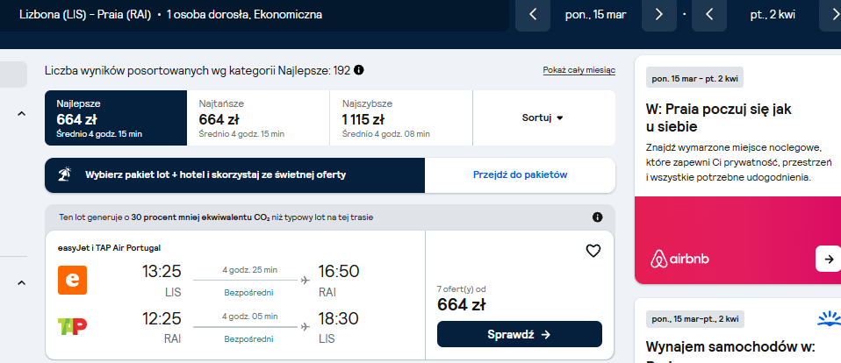This screenshot has height=363, width=841.
Task: Go to next departure date after 15 mar
Action: [x=659, y=14]
